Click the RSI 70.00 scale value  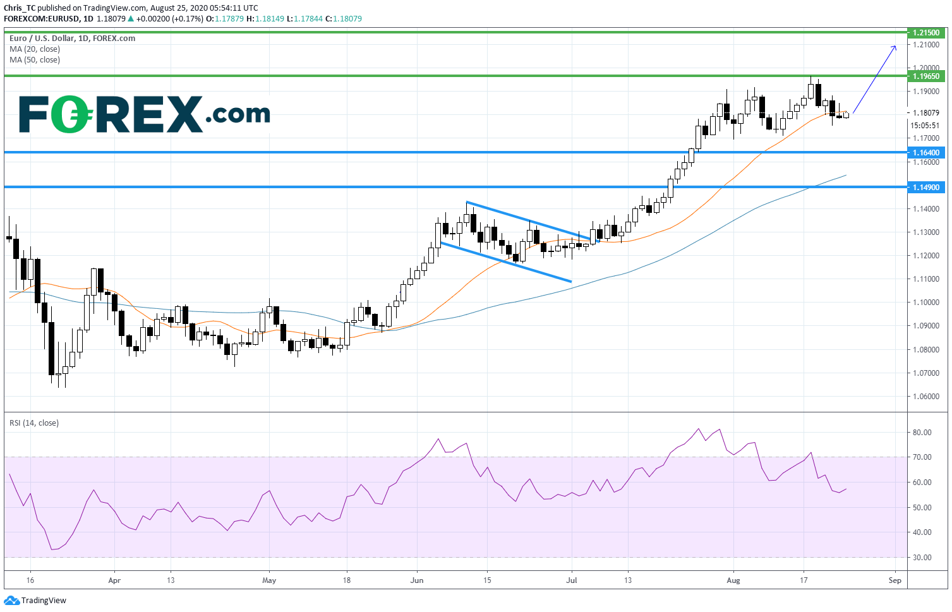pyautogui.click(x=922, y=457)
